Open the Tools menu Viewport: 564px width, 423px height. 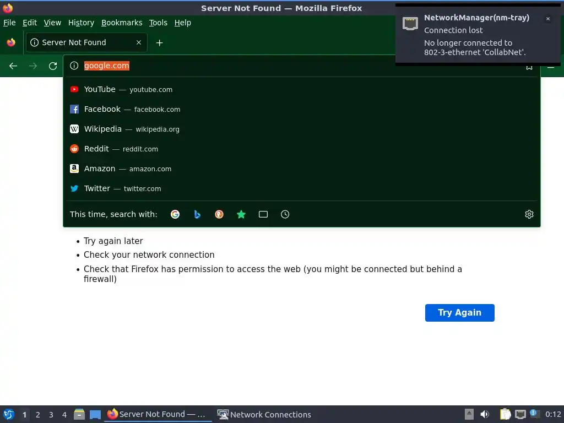pyautogui.click(x=158, y=23)
